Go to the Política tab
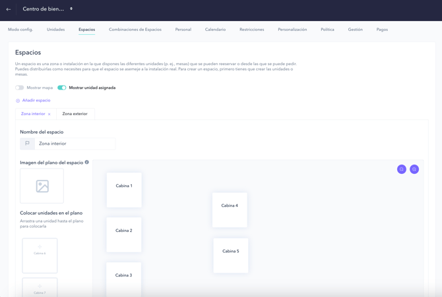Image resolution: width=442 pixels, height=297 pixels. click(327, 29)
